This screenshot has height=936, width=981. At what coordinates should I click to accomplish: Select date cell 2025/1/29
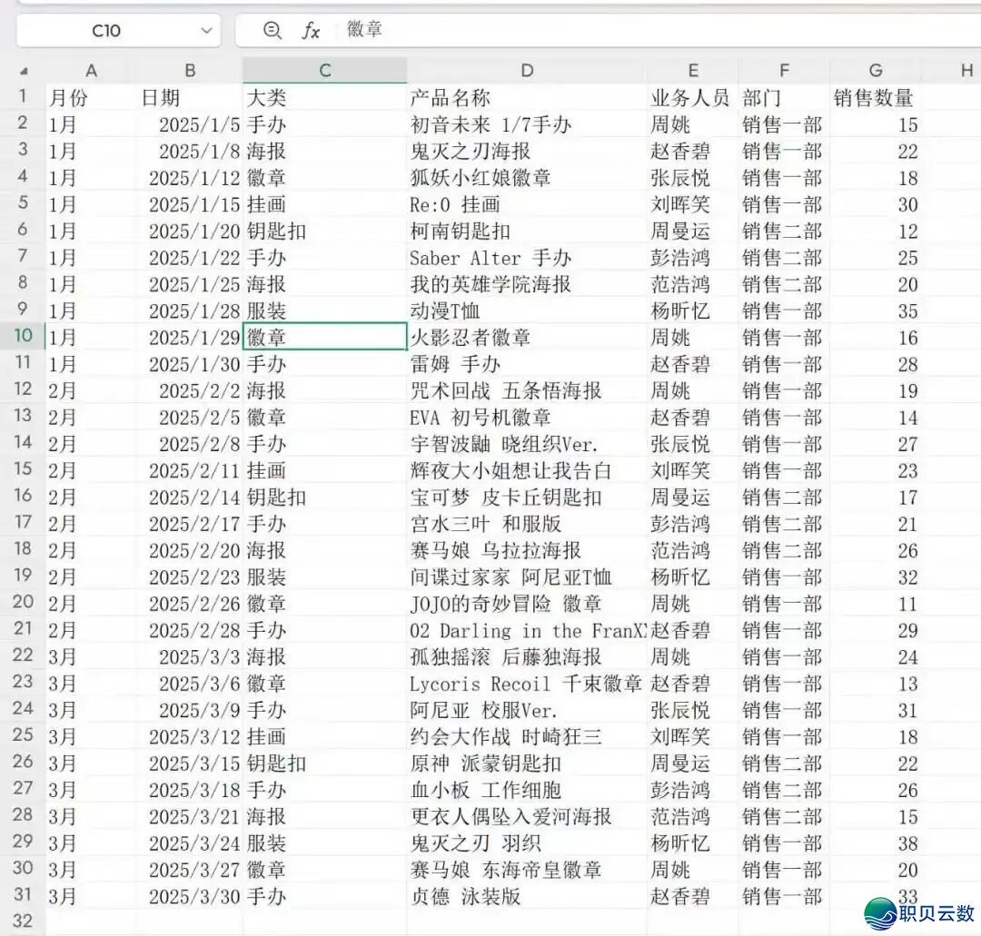click(x=190, y=338)
